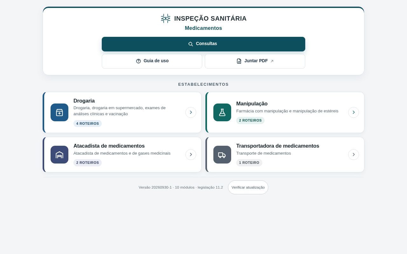407x254 pixels.
Task: Click the Atacadista warehouse icon
Action: pyautogui.click(x=59, y=155)
